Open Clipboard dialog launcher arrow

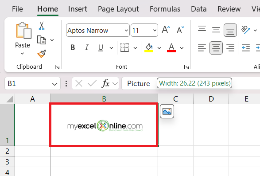pyautogui.click(x=57, y=67)
